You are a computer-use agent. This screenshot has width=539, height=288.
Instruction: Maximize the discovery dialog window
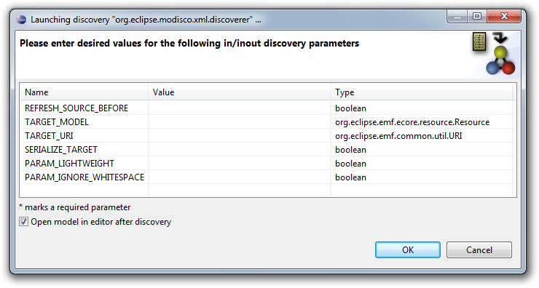point(477,16)
